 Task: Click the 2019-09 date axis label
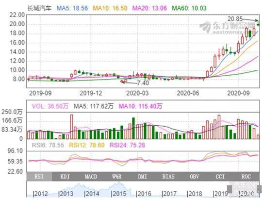click(x=40, y=93)
